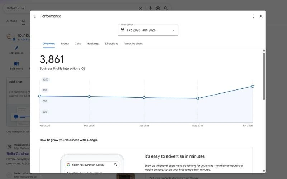
Task: Click the dialog scrollbar down arrow
Action: pos(264,171)
